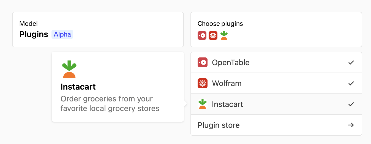The image size is (371, 144).
Task: Click the Alpha badge next to Plugins
Action: [x=62, y=34]
